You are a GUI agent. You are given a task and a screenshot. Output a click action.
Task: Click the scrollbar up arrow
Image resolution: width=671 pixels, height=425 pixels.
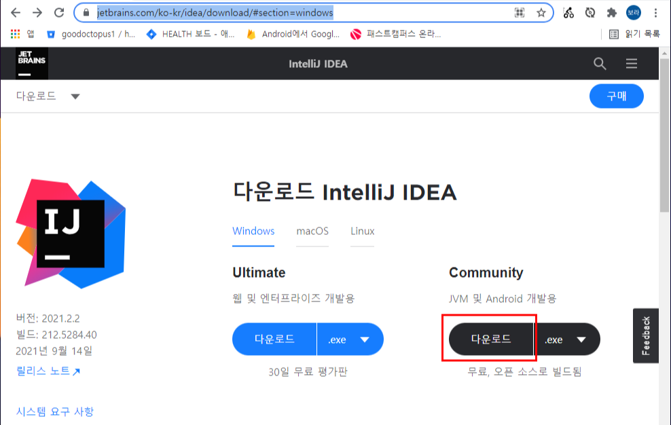point(664,54)
